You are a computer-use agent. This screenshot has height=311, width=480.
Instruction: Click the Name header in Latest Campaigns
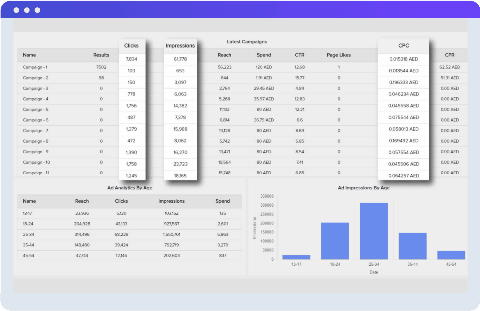[29, 55]
